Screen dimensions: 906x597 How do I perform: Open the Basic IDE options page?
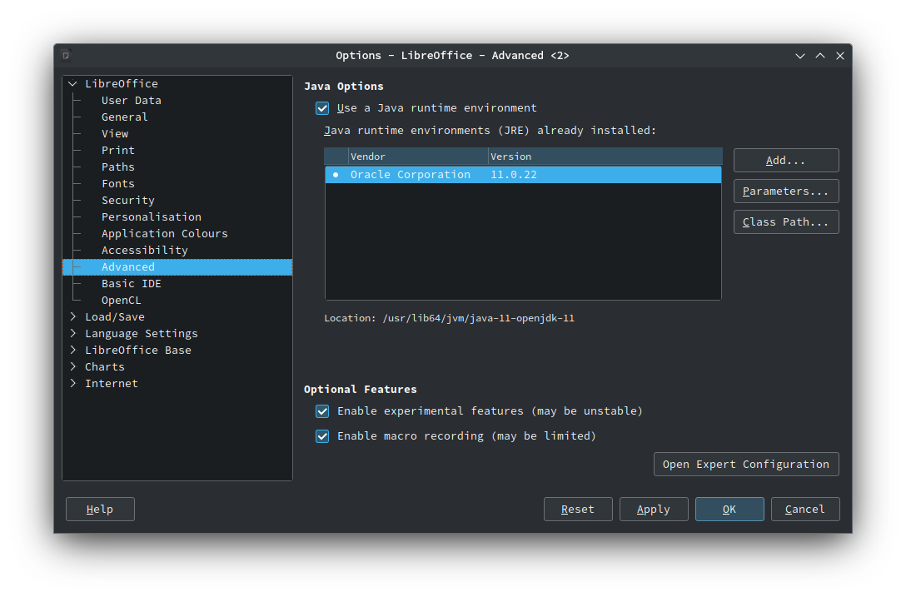(132, 284)
